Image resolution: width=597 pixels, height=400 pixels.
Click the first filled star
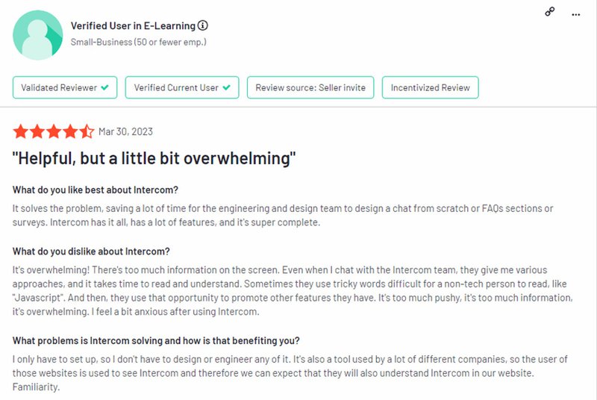(20, 132)
